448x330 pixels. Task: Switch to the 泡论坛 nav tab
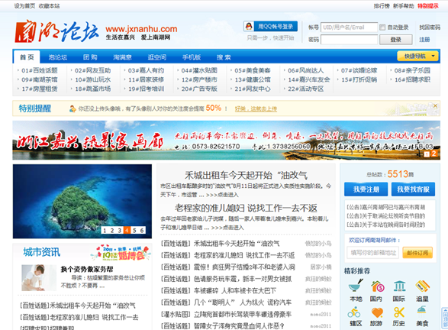point(58,57)
